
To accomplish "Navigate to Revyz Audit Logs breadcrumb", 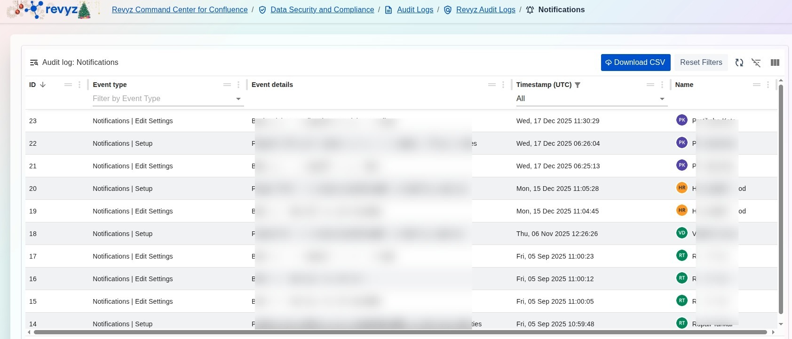I will point(485,10).
